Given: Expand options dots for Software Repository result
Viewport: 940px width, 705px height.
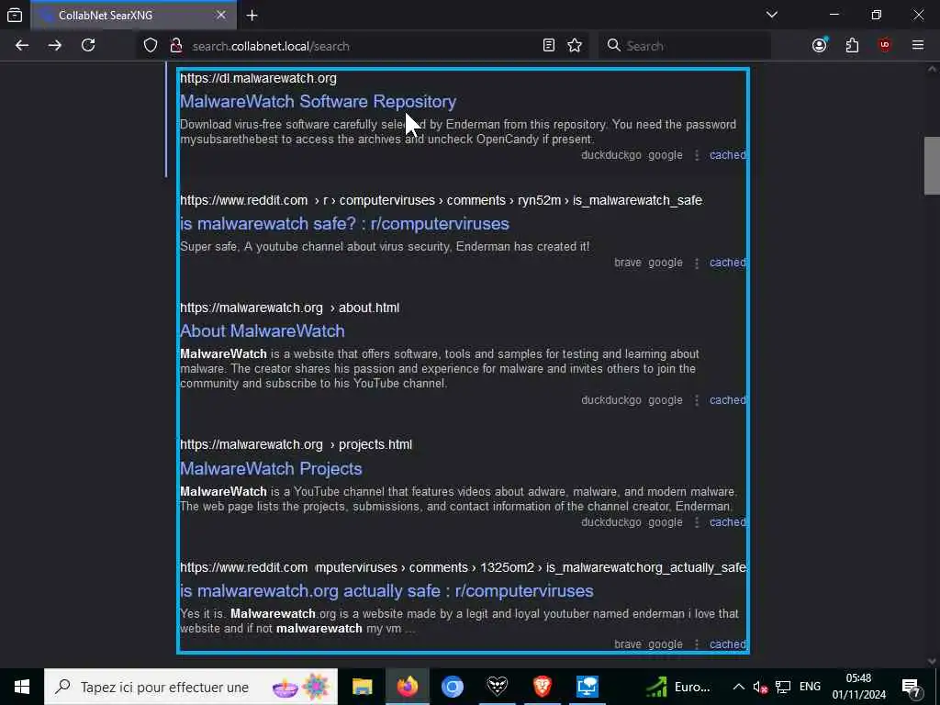Looking at the screenshot, I should (697, 155).
